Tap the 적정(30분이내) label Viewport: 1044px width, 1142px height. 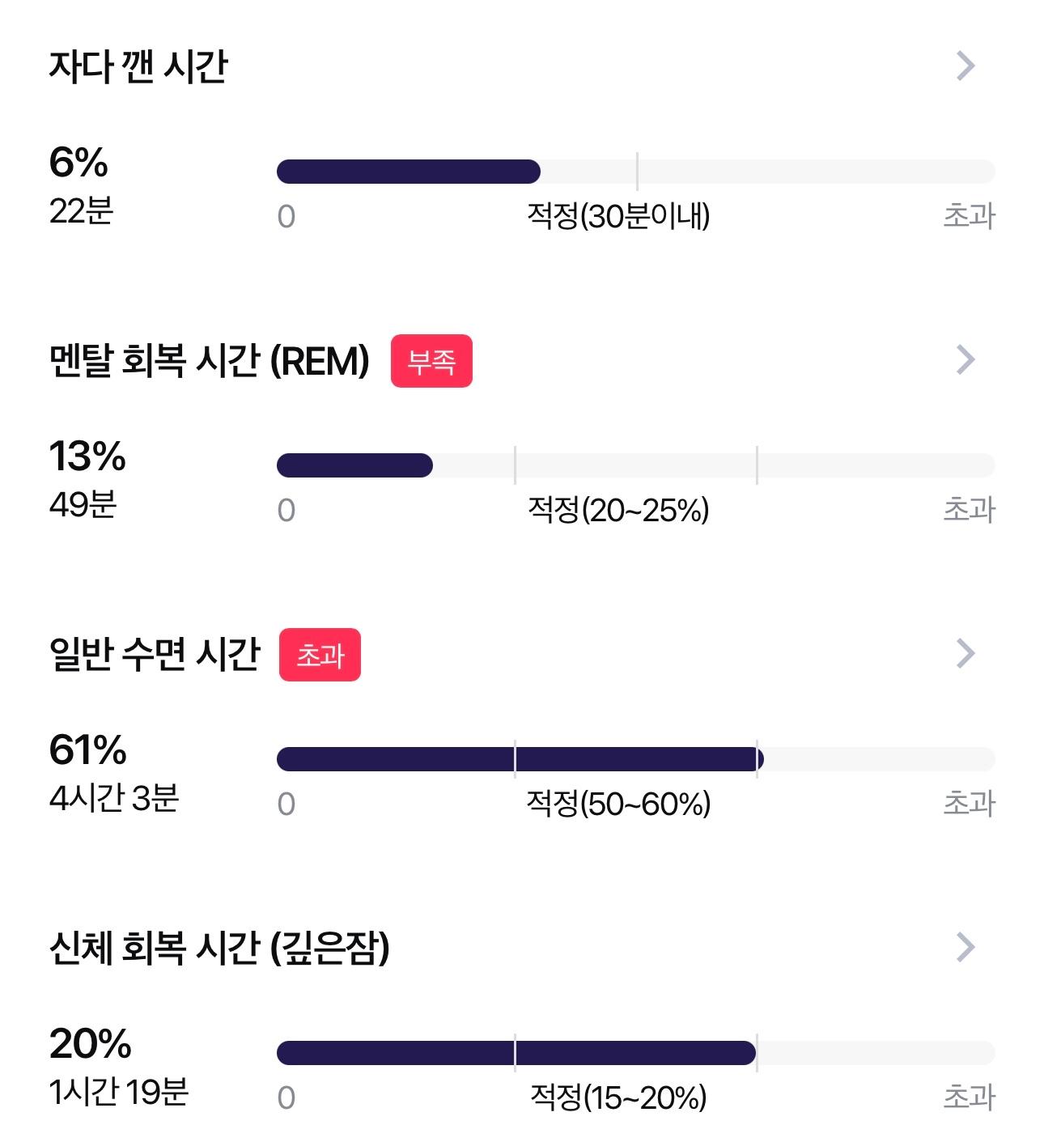[x=618, y=216]
